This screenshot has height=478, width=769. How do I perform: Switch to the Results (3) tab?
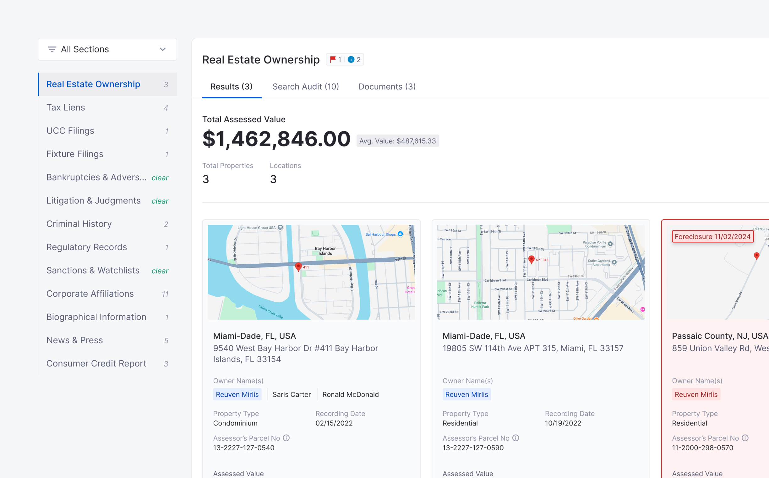[232, 87]
